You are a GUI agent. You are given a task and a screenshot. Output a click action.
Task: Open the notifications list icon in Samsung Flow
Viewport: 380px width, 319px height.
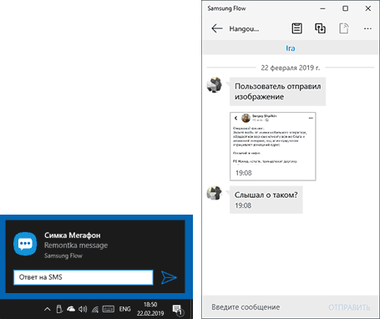pyautogui.click(x=296, y=28)
